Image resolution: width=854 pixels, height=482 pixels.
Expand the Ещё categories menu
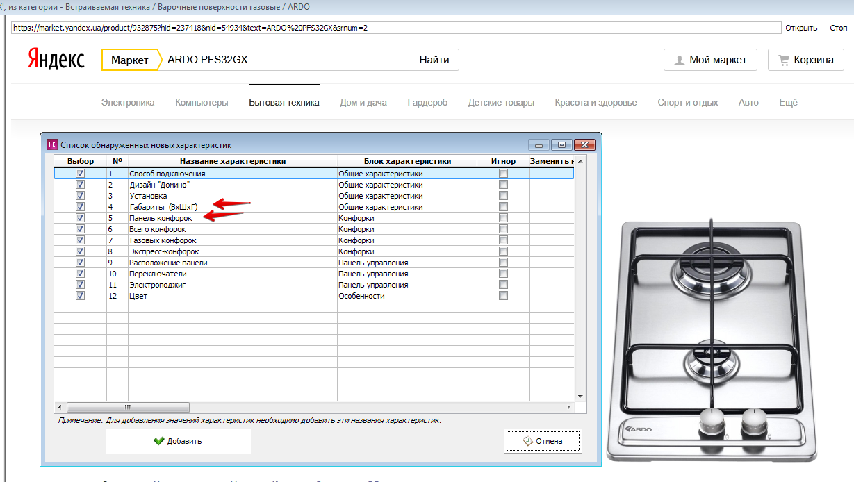(788, 102)
